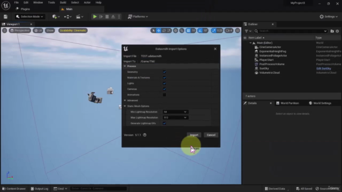Toggle surface snapping icon
Image resolution: width=342 pixels, height=192 pixels.
[x=182, y=31]
